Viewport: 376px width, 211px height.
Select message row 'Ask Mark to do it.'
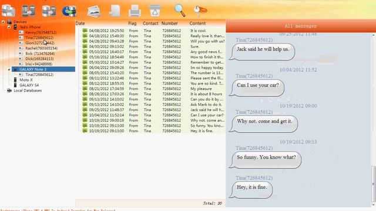(153, 104)
